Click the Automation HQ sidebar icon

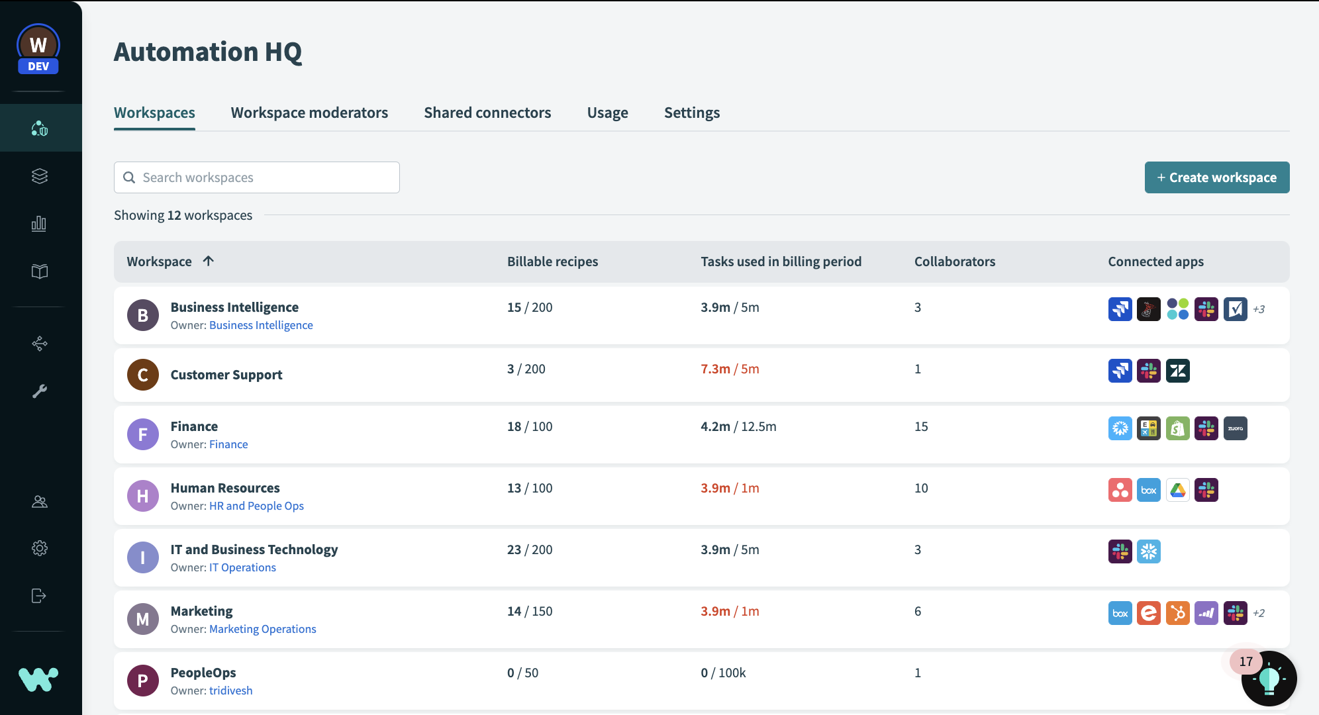coord(40,128)
